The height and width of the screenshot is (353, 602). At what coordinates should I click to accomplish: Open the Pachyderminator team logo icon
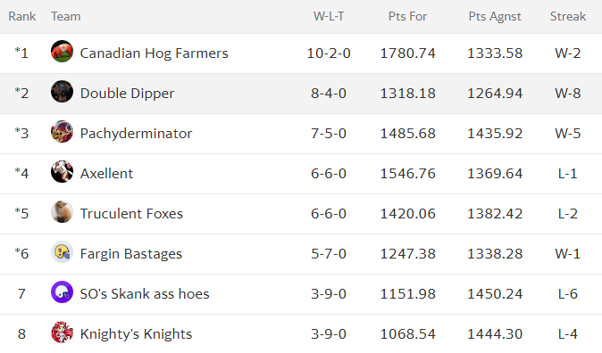click(x=62, y=131)
